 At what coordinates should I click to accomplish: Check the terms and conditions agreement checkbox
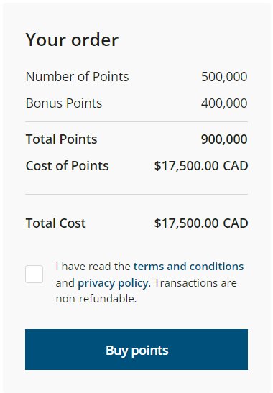pos(34,274)
